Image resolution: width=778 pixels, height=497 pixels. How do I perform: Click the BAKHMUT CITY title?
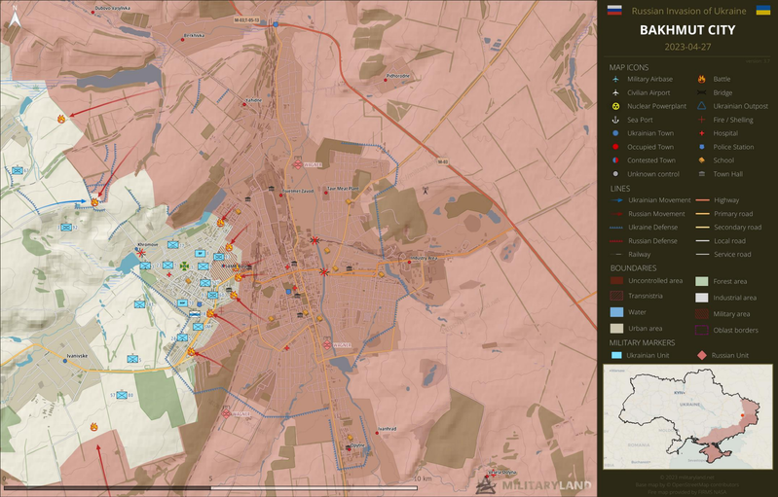click(687, 30)
